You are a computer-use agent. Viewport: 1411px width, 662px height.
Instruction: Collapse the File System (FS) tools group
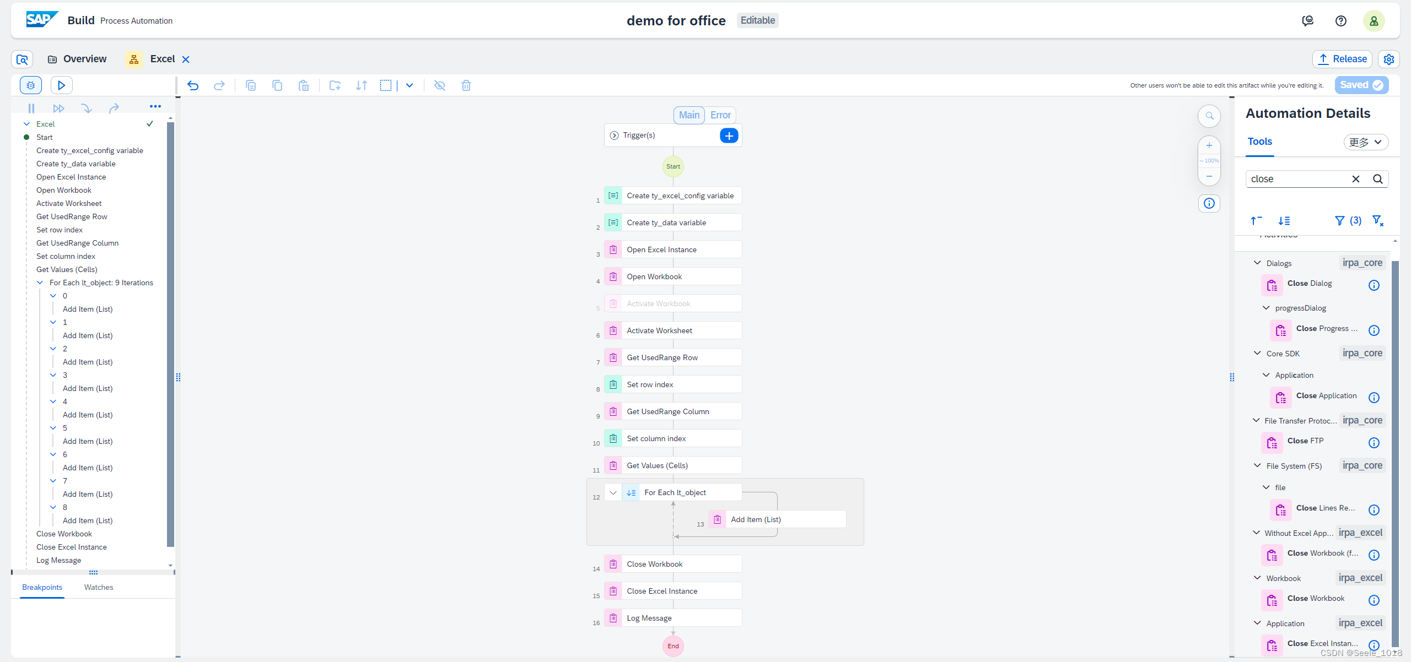pyautogui.click(x=1257, y=466)
